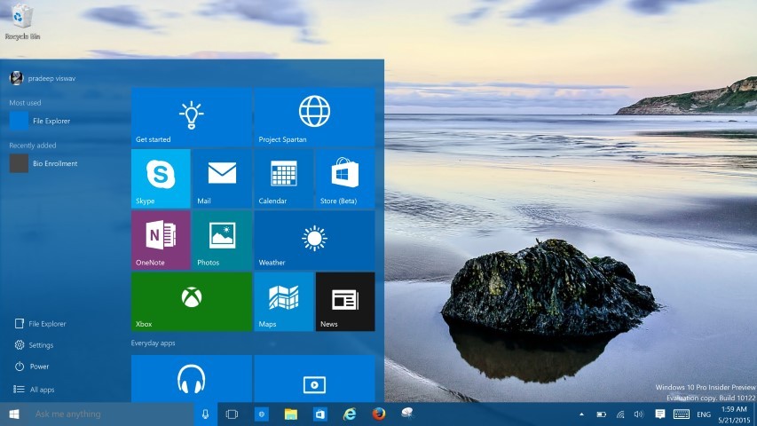This screenshot has width=757, height=426.
Task: Launch the Project Spartan browser tile
Action: click(314, 117)
